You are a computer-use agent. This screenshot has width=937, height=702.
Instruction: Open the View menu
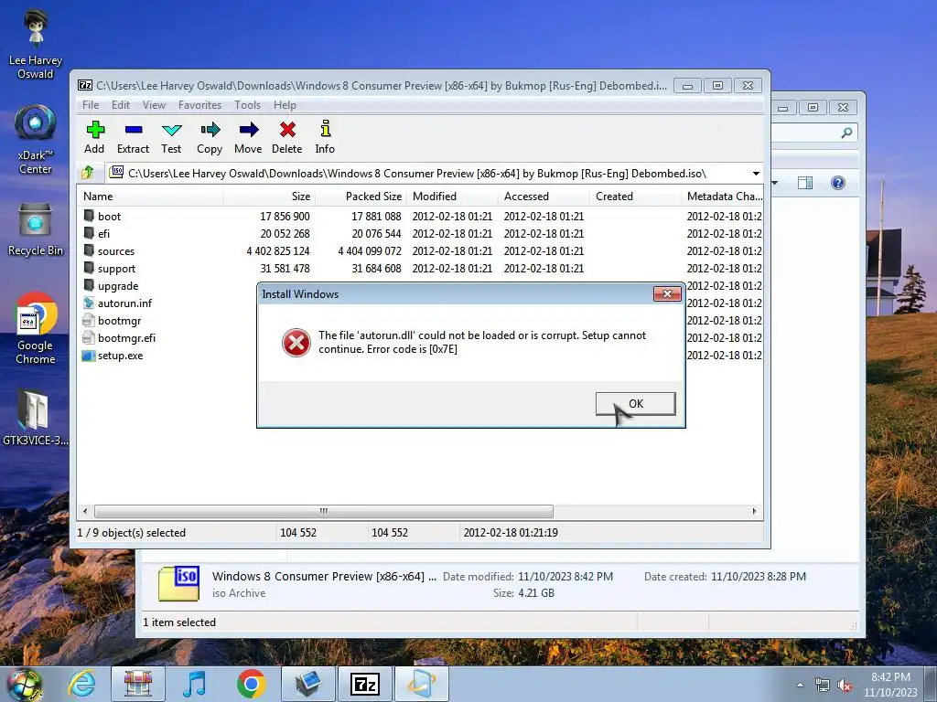[154, 105]
